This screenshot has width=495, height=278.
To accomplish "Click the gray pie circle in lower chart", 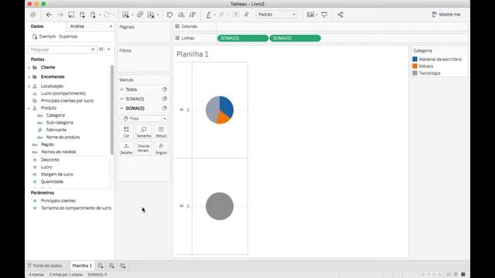I will point(220,206).
